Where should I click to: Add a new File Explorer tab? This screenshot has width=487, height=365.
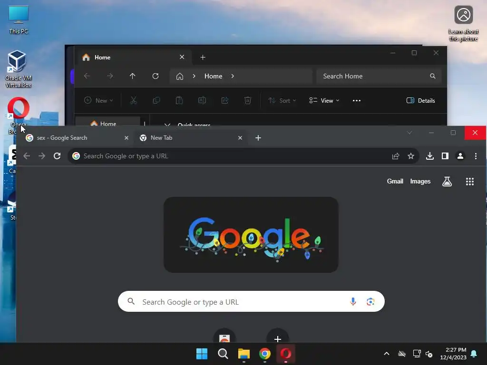tap(203, 58)
